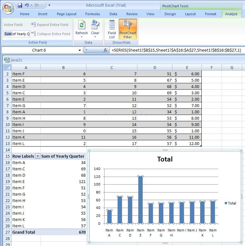Click the Active Field name box
This screenshot has width=245, height=246.
17,34
